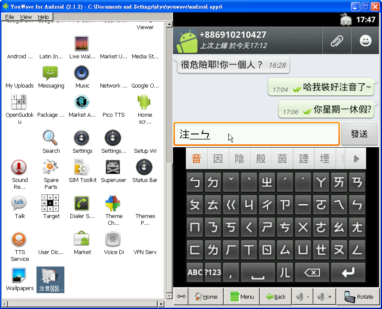Open the Music app icon
The width and height of the screenshot is (382, 309).
[82, 73]
